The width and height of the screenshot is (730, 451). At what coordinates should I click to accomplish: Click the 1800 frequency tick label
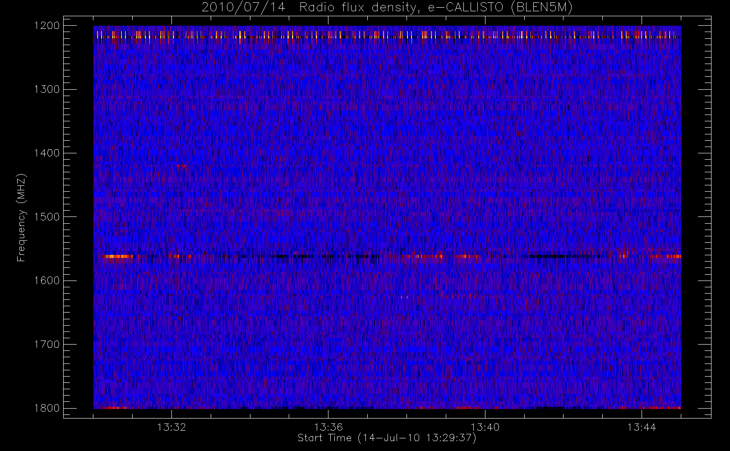[47, 408]
